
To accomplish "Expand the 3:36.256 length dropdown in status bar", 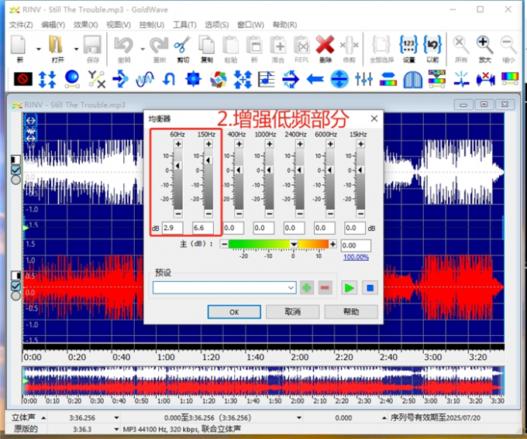I will pos(116,418).
